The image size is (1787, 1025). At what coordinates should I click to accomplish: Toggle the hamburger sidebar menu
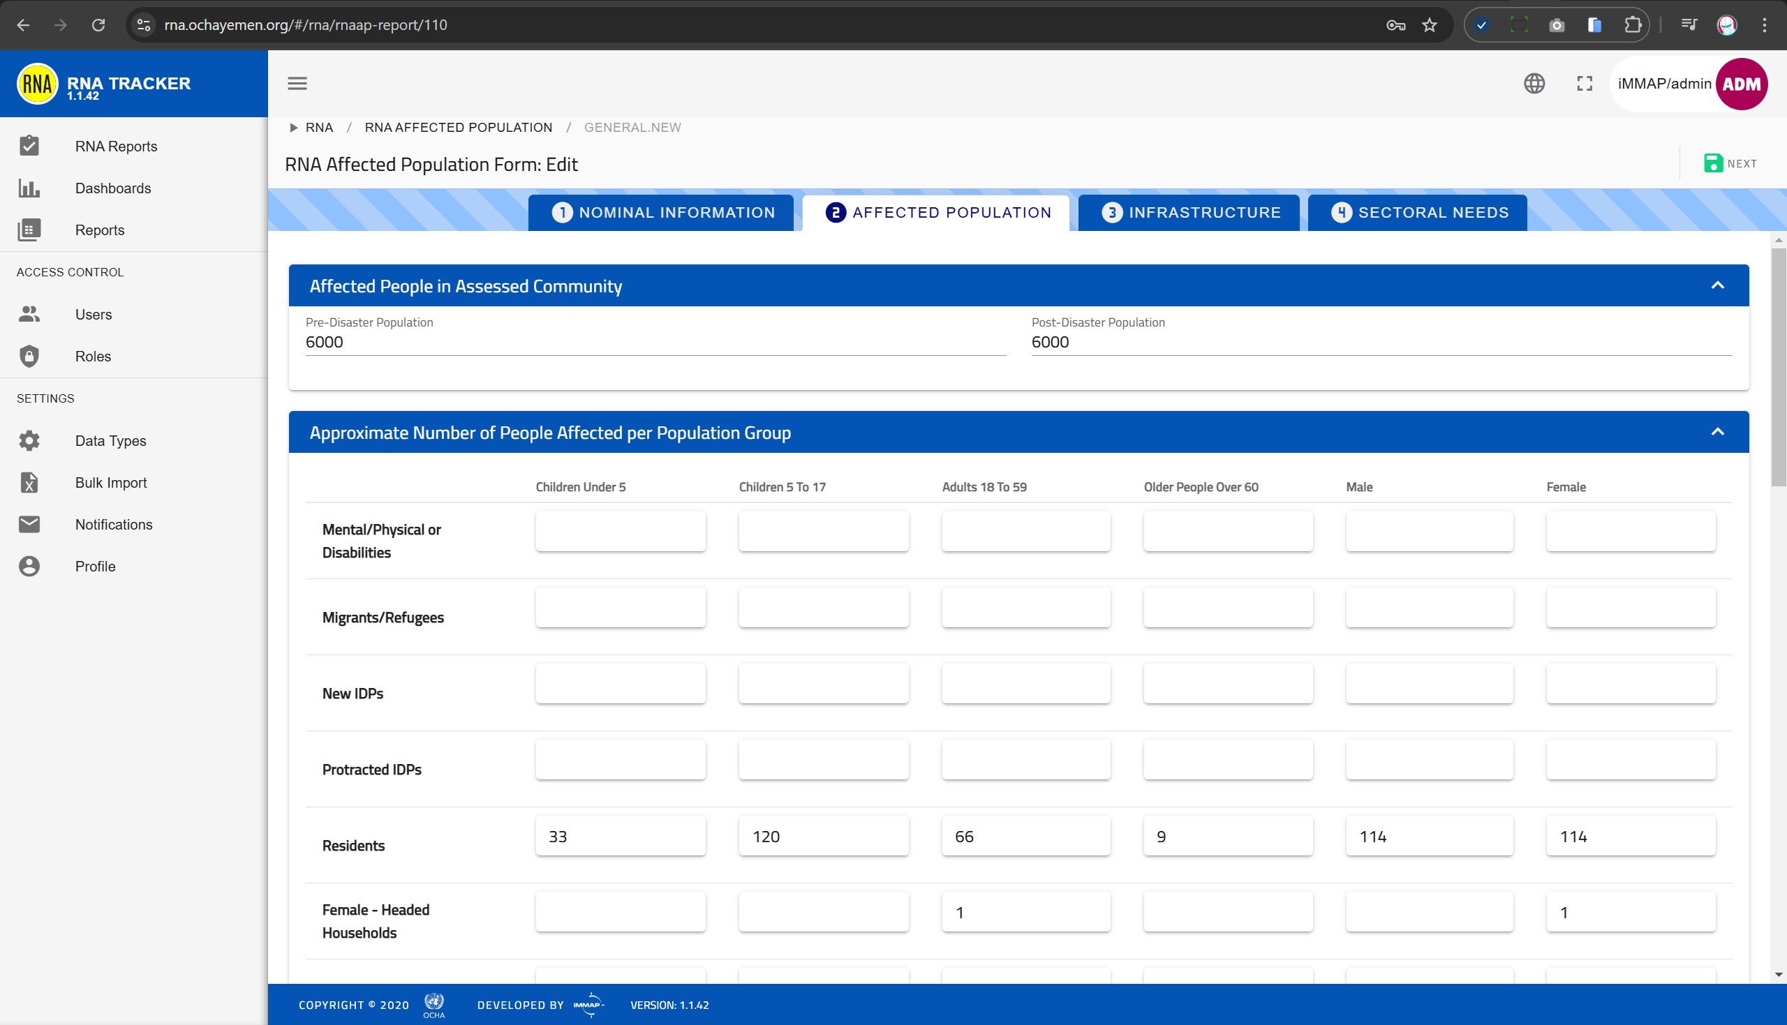[x=297, y=84]
